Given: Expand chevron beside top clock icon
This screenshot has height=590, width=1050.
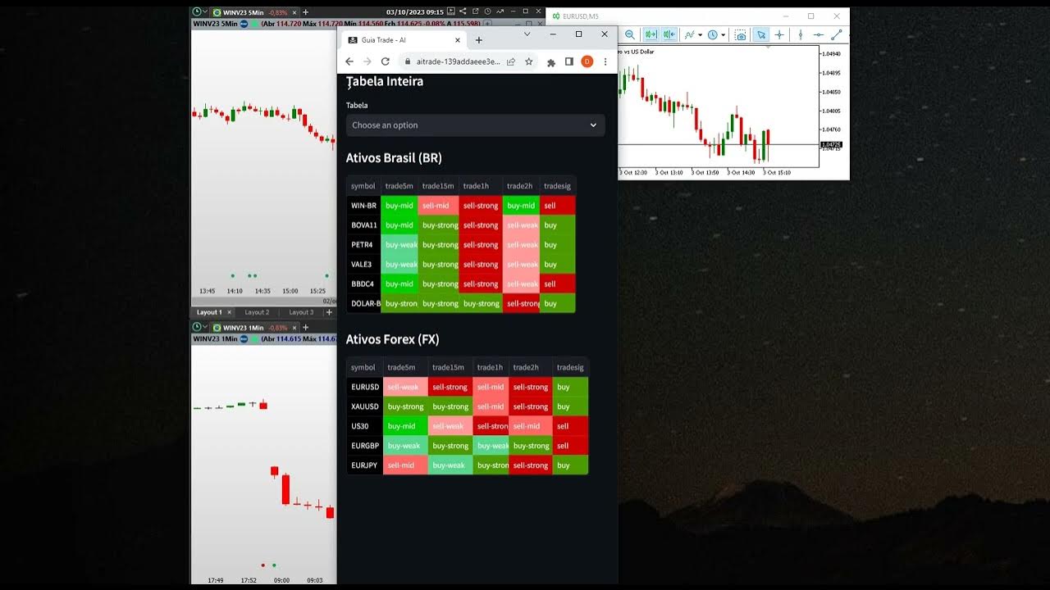Looking at the screenshot, I should pyautogui.click(x=206, y=11).
